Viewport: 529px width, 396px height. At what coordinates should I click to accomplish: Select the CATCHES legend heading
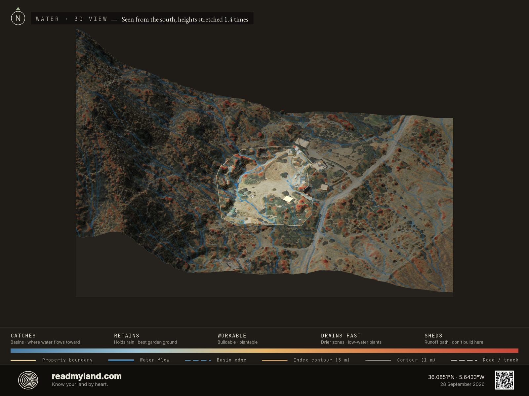[x=23, y=336]
